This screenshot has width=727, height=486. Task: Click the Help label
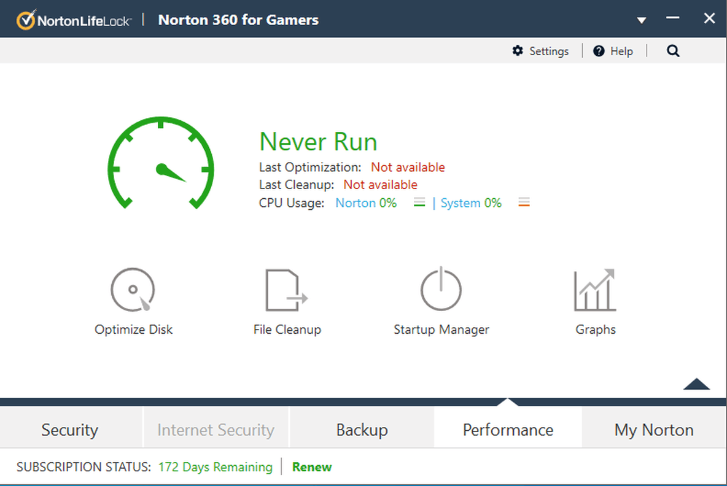pyautogui.click(x=621, y=51)
